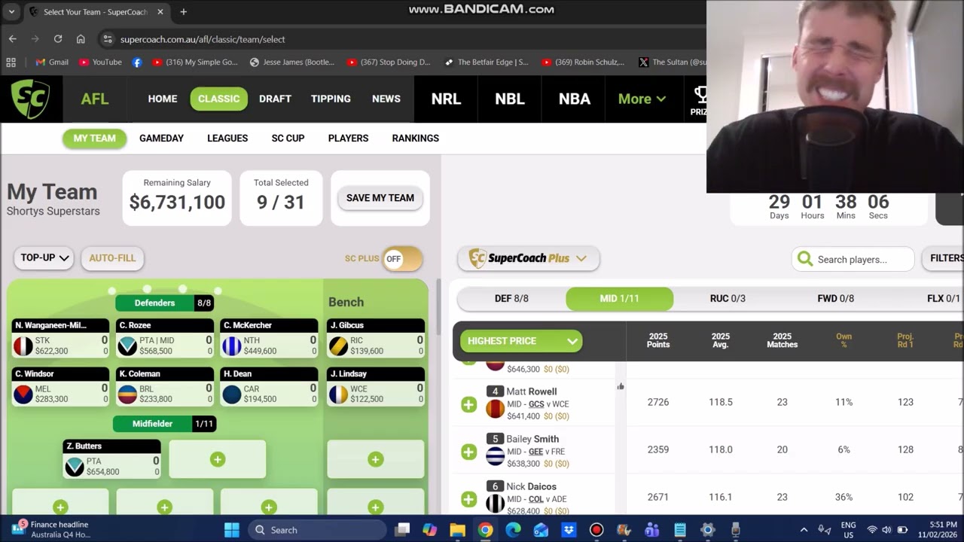Add Nick Daicos with green plus

point(468,499)
